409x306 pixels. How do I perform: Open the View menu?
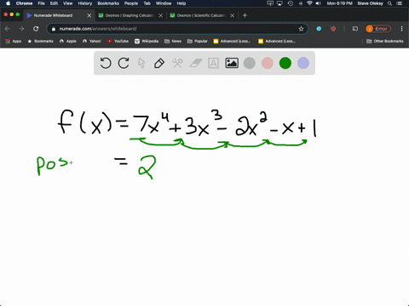tap(67, 3)
